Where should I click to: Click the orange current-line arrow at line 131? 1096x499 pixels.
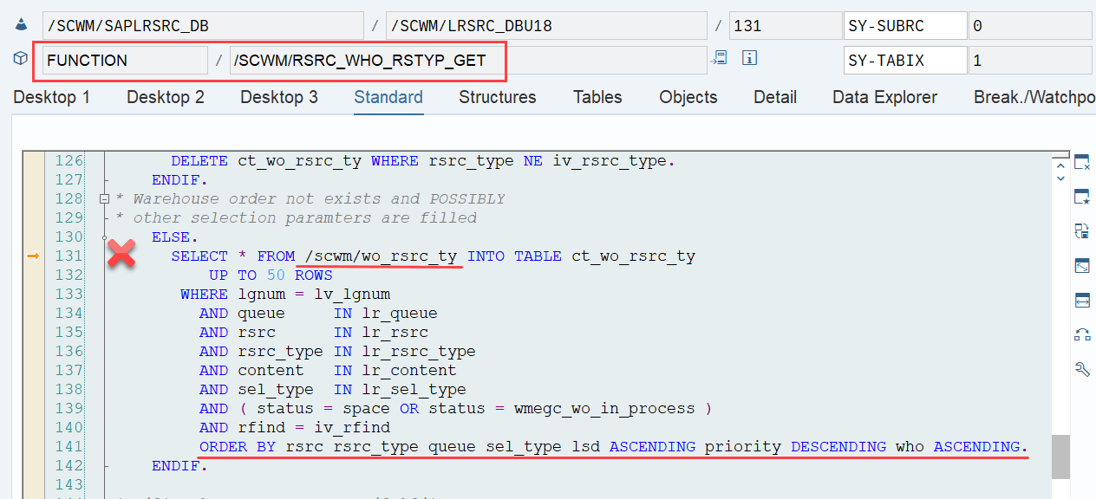(x=33, y=256)
